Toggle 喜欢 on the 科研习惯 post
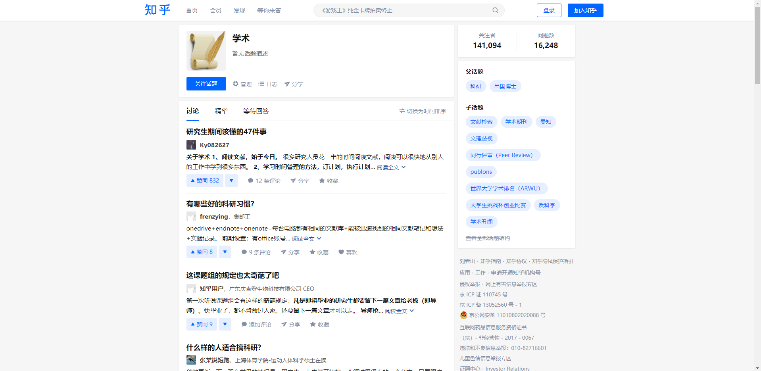Viewport: 761px width, 371px height. 348,252
